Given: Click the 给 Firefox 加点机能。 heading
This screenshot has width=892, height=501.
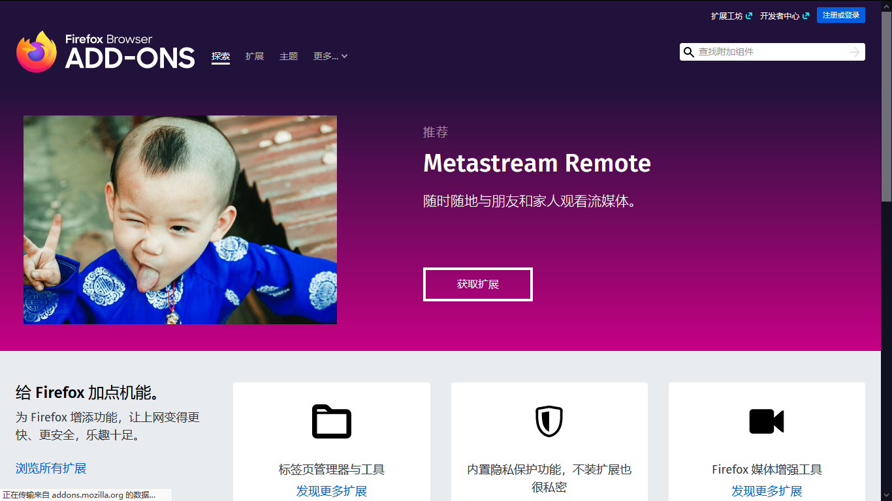Looking at the screenshot, I should (x=88, y=393).
